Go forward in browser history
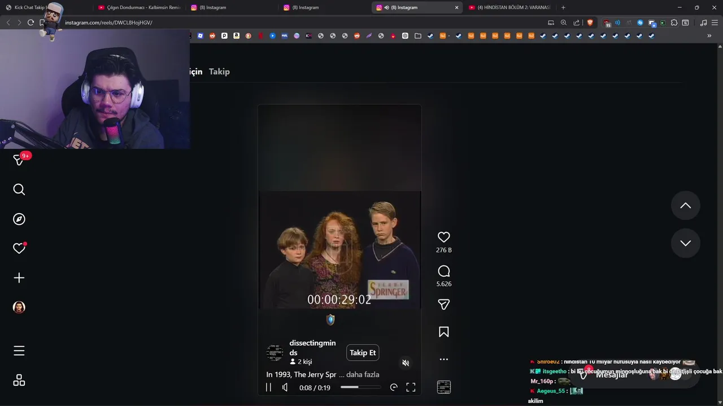 [x=19, y=23]
